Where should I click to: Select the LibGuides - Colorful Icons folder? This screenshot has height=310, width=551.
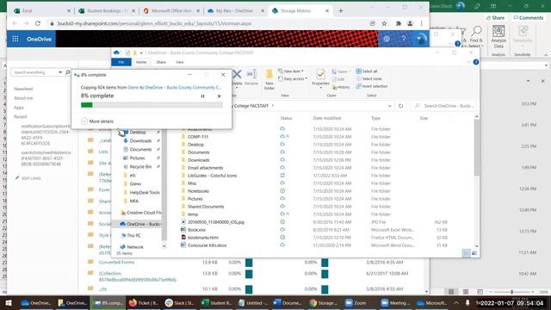coord(213,176)
